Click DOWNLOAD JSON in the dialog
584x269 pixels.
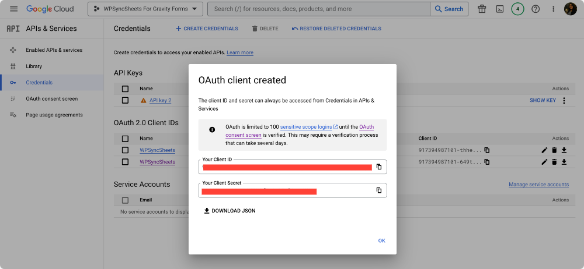[230, 211]
